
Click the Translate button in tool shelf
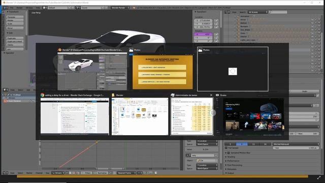pos(15,17)
